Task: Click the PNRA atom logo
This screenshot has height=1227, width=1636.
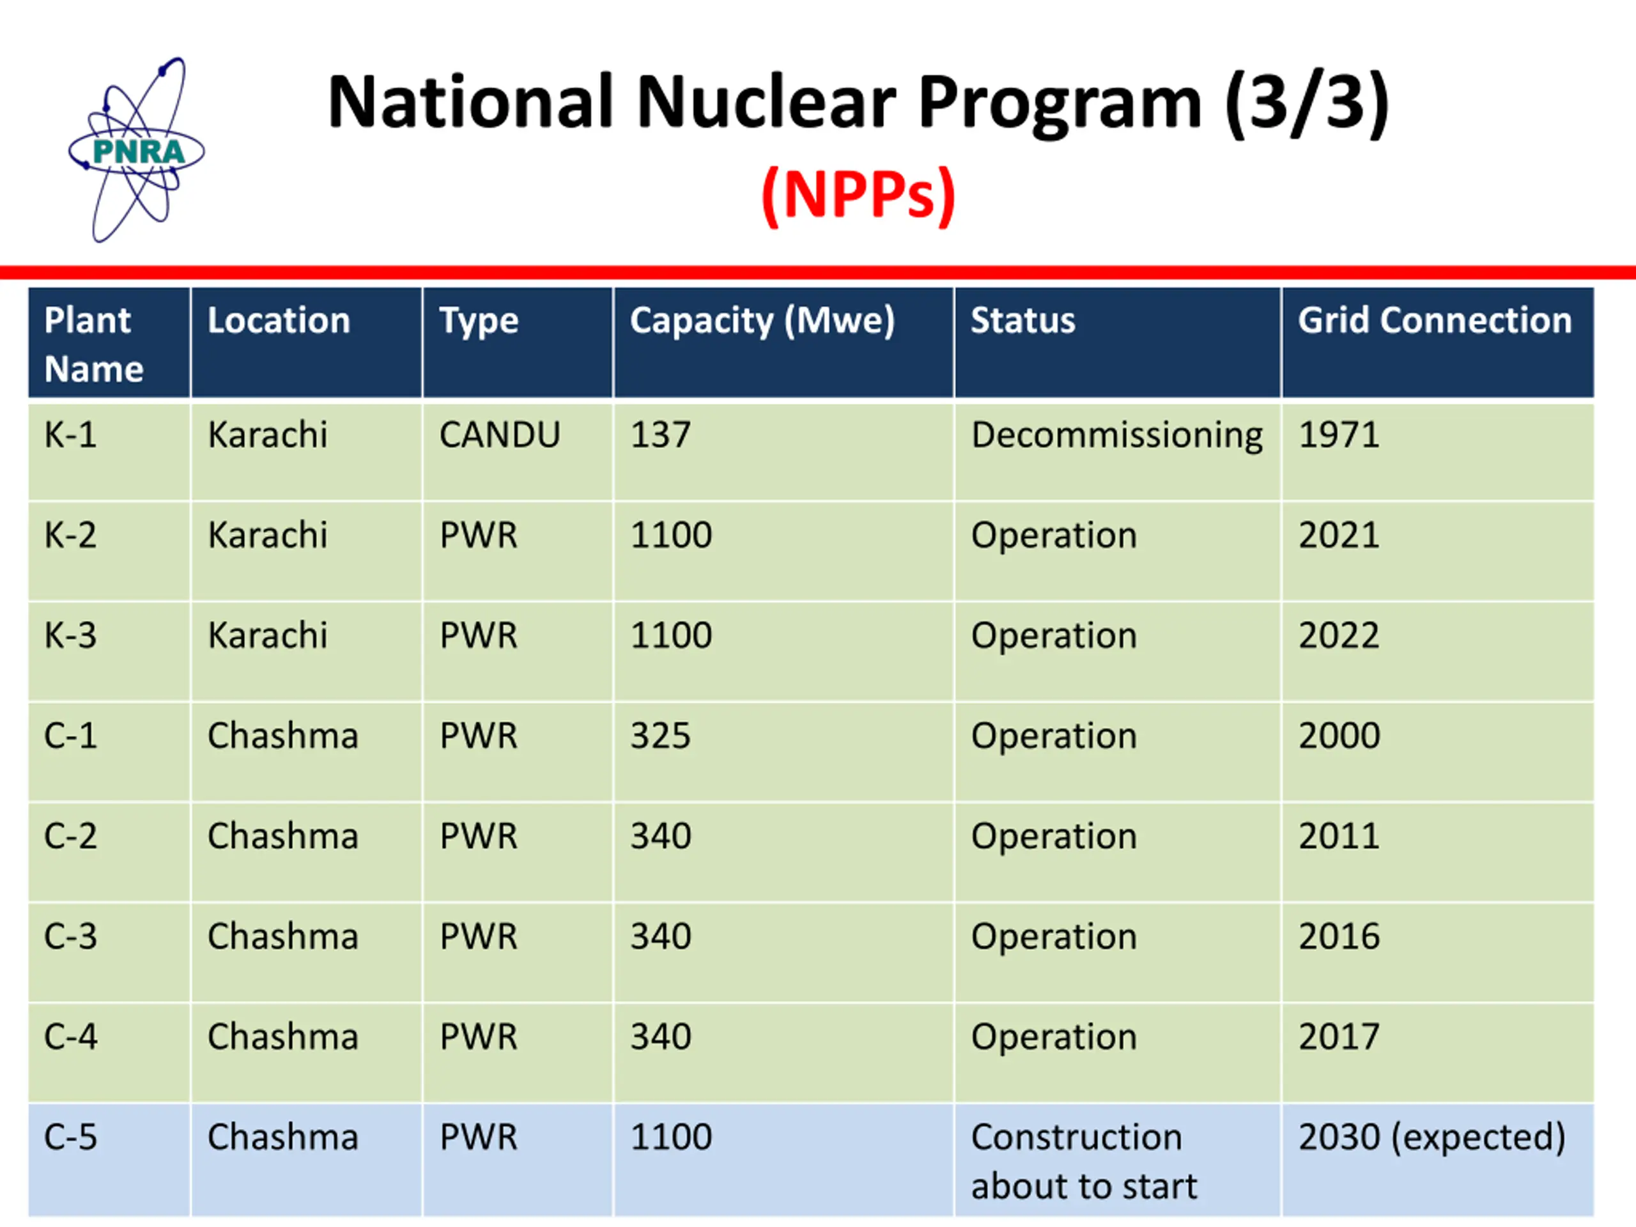Action: click(136, 151)
